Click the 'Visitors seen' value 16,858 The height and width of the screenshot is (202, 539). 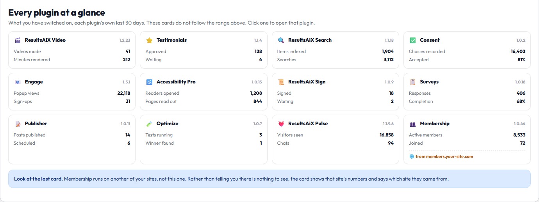(387, 135)
